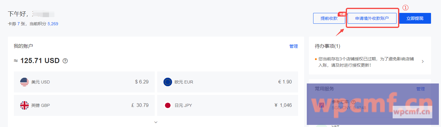Click the Japan flag icon for JPY
Image resolution: width=441 pixels, height=127 pixels.
point(168,105)
